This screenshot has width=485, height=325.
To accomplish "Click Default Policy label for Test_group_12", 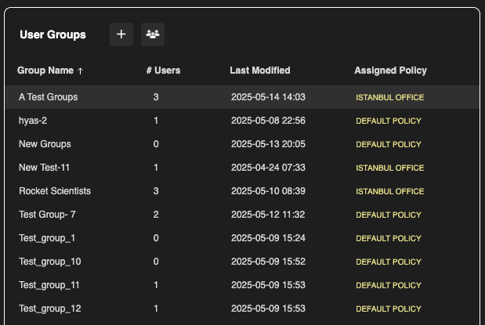I will click(389, 309).
